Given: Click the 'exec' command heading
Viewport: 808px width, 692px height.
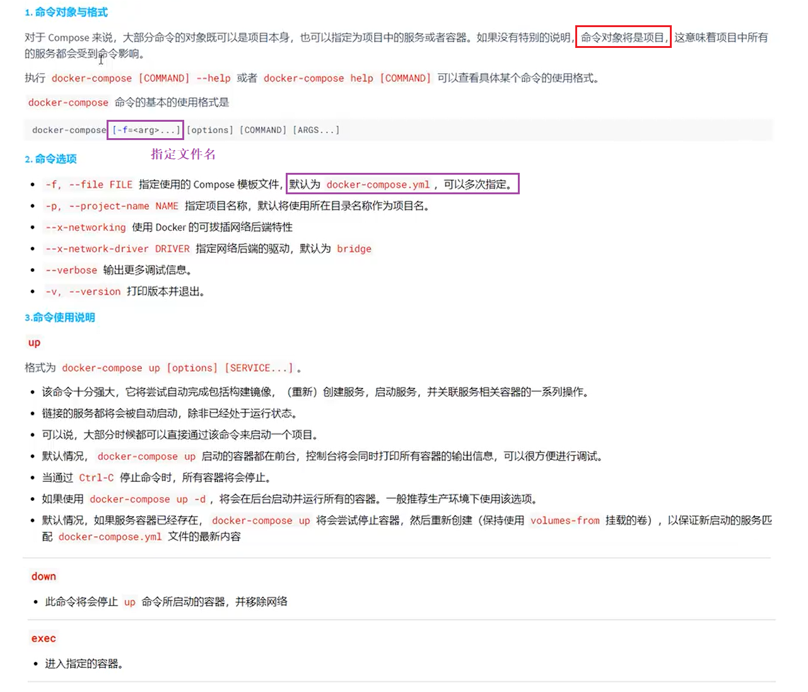Looking at the screenshot, I should (x=44, y=638).
